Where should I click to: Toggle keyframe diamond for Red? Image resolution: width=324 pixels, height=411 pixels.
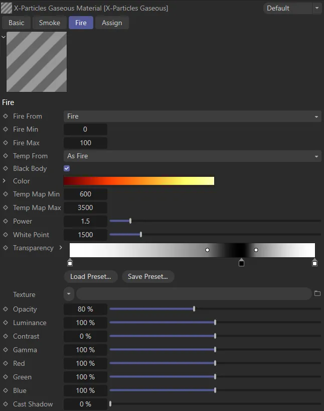pos(6,363)
